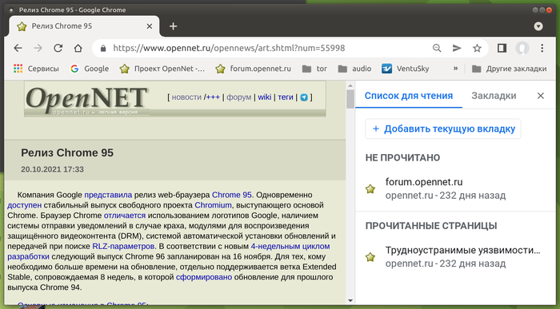The width and height of the screenshot is (560, 309).
Task: Open the browser home page
Action: (x=78, y=48)
